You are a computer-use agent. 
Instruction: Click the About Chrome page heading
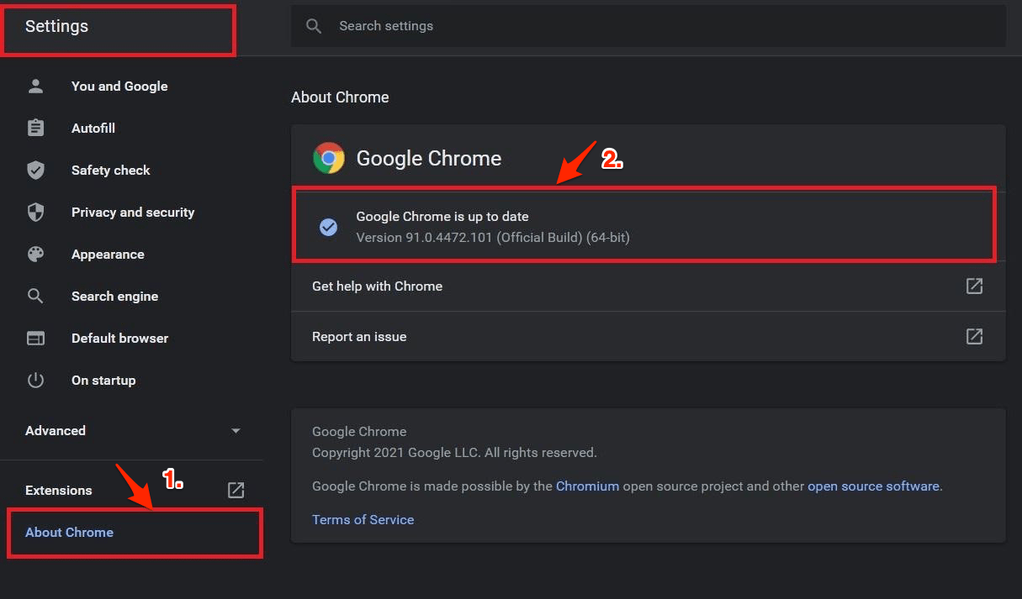click(x=340, y=97)
